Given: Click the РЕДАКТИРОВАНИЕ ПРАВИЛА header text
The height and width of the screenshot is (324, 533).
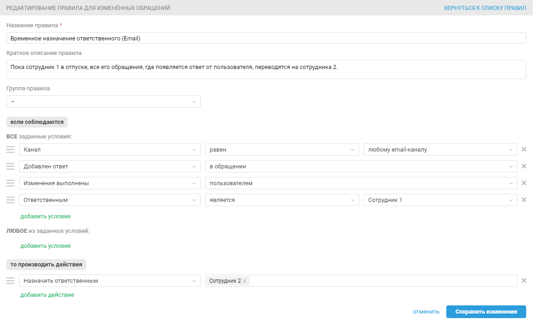Looking at the screenshot, I should pyautogui.click(x=88, y=8).
